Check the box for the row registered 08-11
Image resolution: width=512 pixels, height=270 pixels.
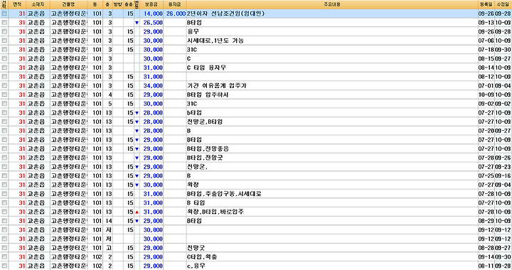click(4, 266)
